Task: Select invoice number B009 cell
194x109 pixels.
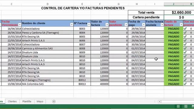Action: coord(82,52)
